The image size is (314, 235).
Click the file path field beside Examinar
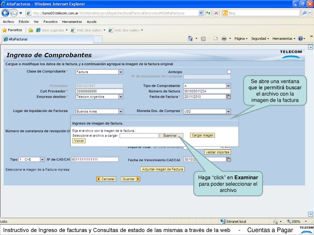coord(139,136)
